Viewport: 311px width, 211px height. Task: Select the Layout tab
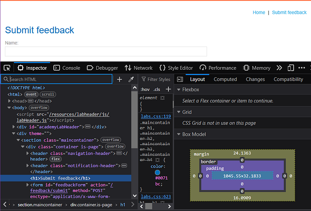(197, 80)
